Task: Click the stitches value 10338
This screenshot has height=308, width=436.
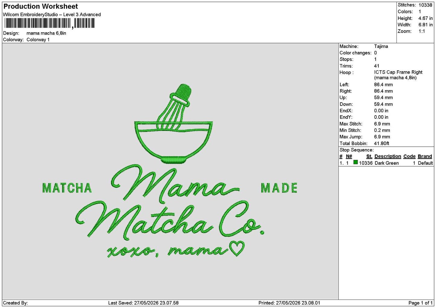Action: (x=425, y=5)
